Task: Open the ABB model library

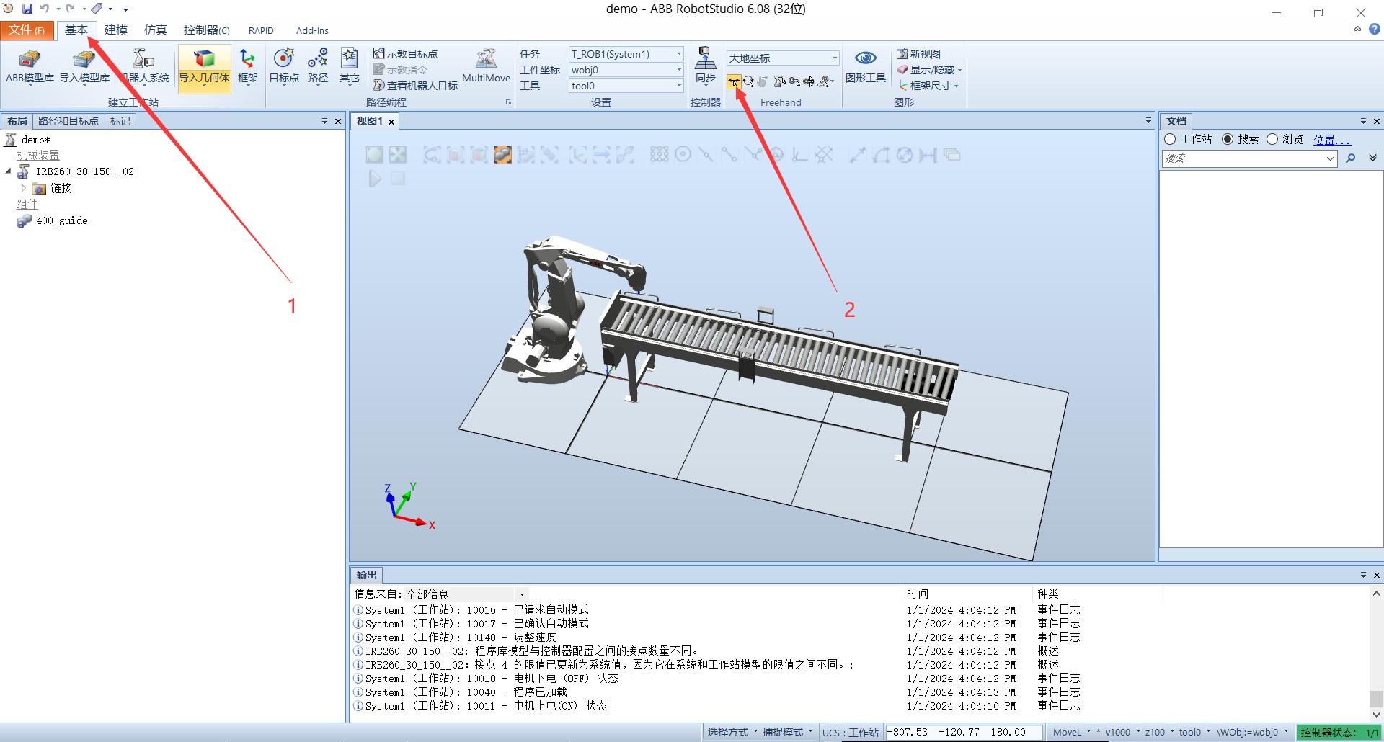Action: coord(30,67)
